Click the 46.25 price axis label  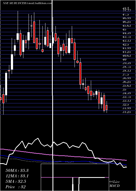(x=126, y=22)
